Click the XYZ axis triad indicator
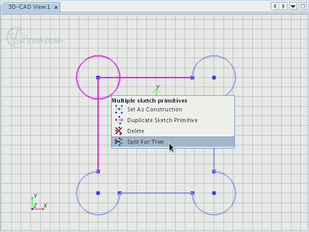The height and width of the screenshot is (232, 309). pyautogui.click(x=37, y=203)
